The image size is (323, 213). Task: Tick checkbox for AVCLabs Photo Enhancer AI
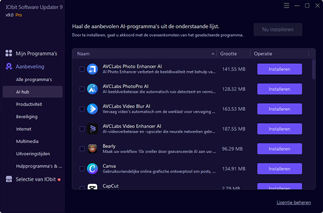pyautogui.click(x=82, y=69)
